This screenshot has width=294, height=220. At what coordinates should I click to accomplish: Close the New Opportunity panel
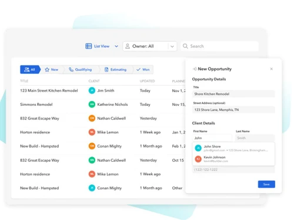272,69
